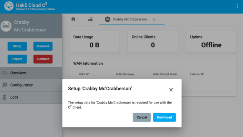This screenshot has width=243, height=137.
Task: Click the Setup button
Action: [17, 46]
